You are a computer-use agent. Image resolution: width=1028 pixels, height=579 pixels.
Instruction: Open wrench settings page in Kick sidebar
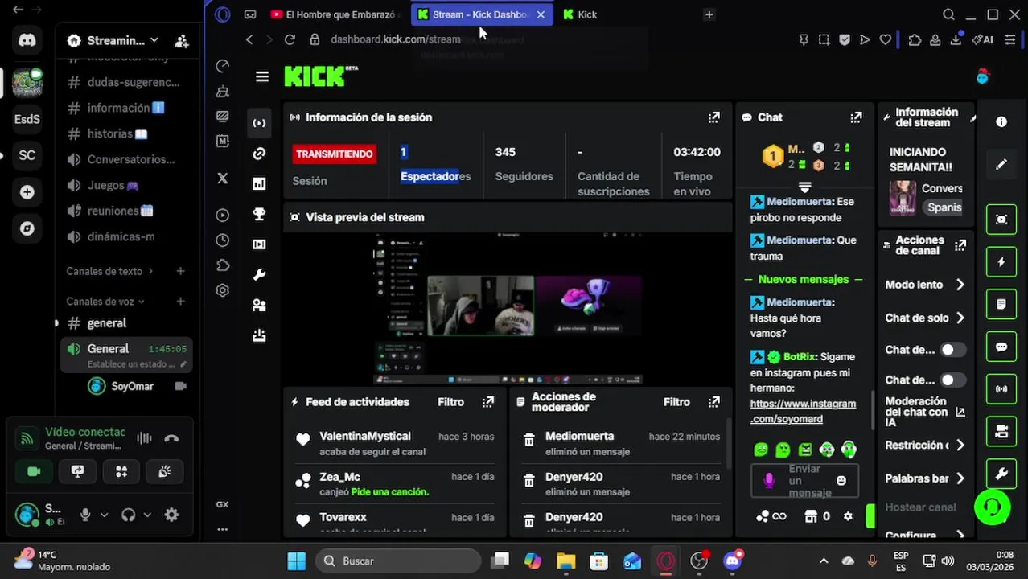coord(259,275)
